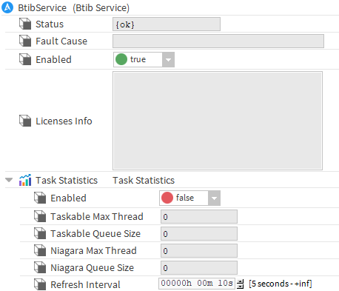Screen dimensions: 339x291
Task: Collapse the Task Statistics section arrow
Action: click(9, 180)
